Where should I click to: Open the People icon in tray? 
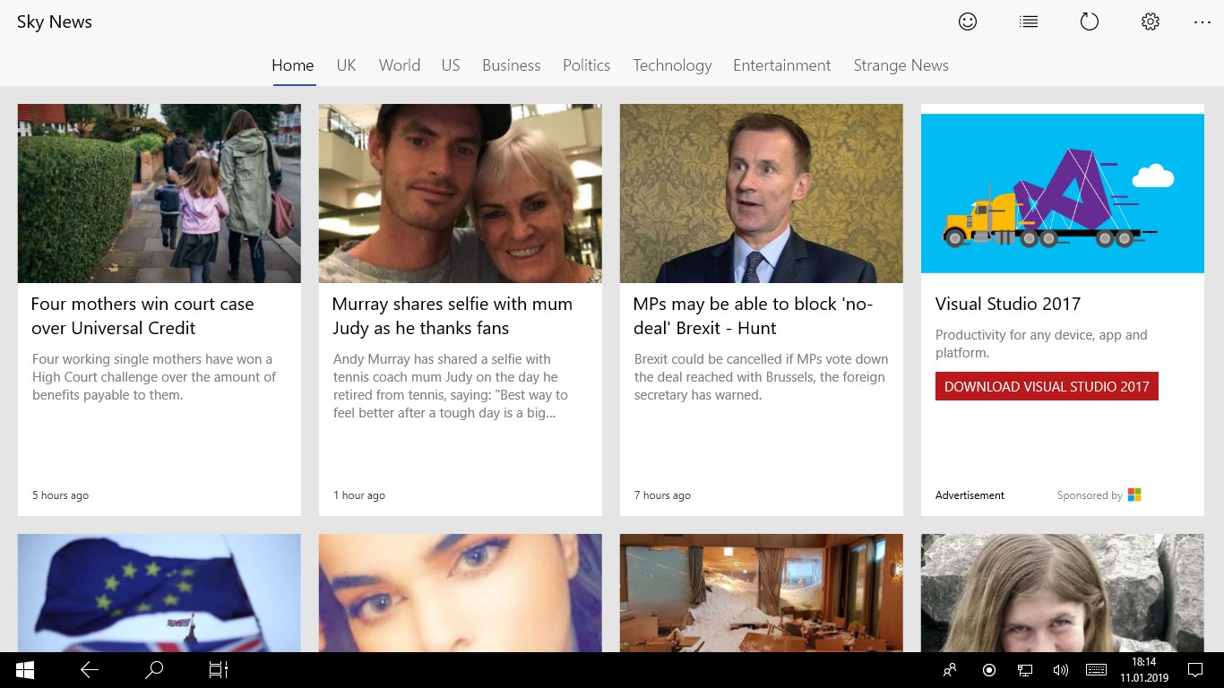click(x=950, y=670)
